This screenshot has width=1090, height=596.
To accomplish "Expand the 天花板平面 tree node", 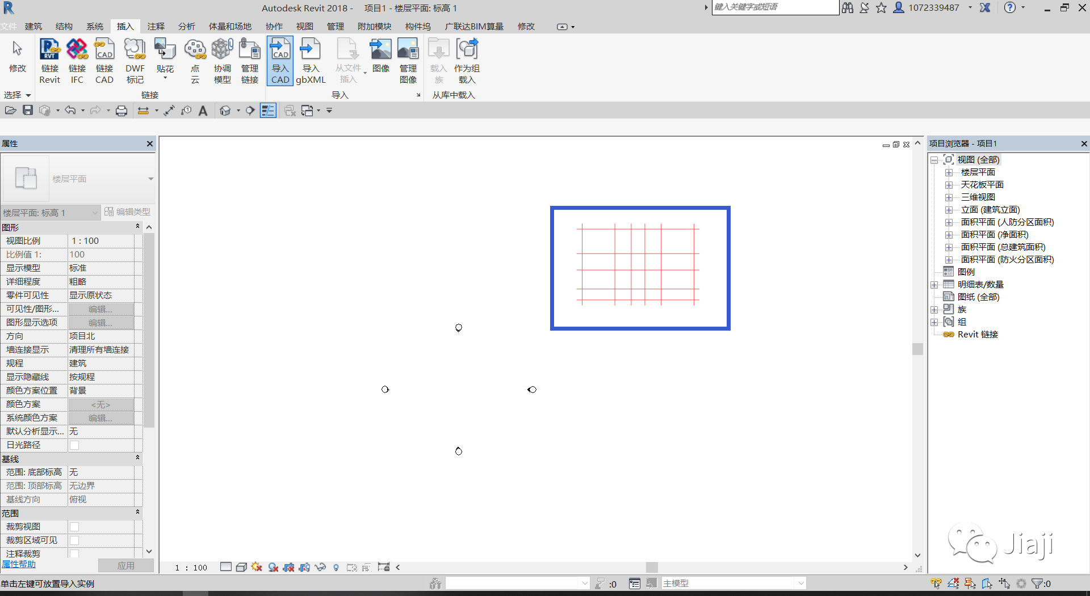I will click(x=949, y=185).
